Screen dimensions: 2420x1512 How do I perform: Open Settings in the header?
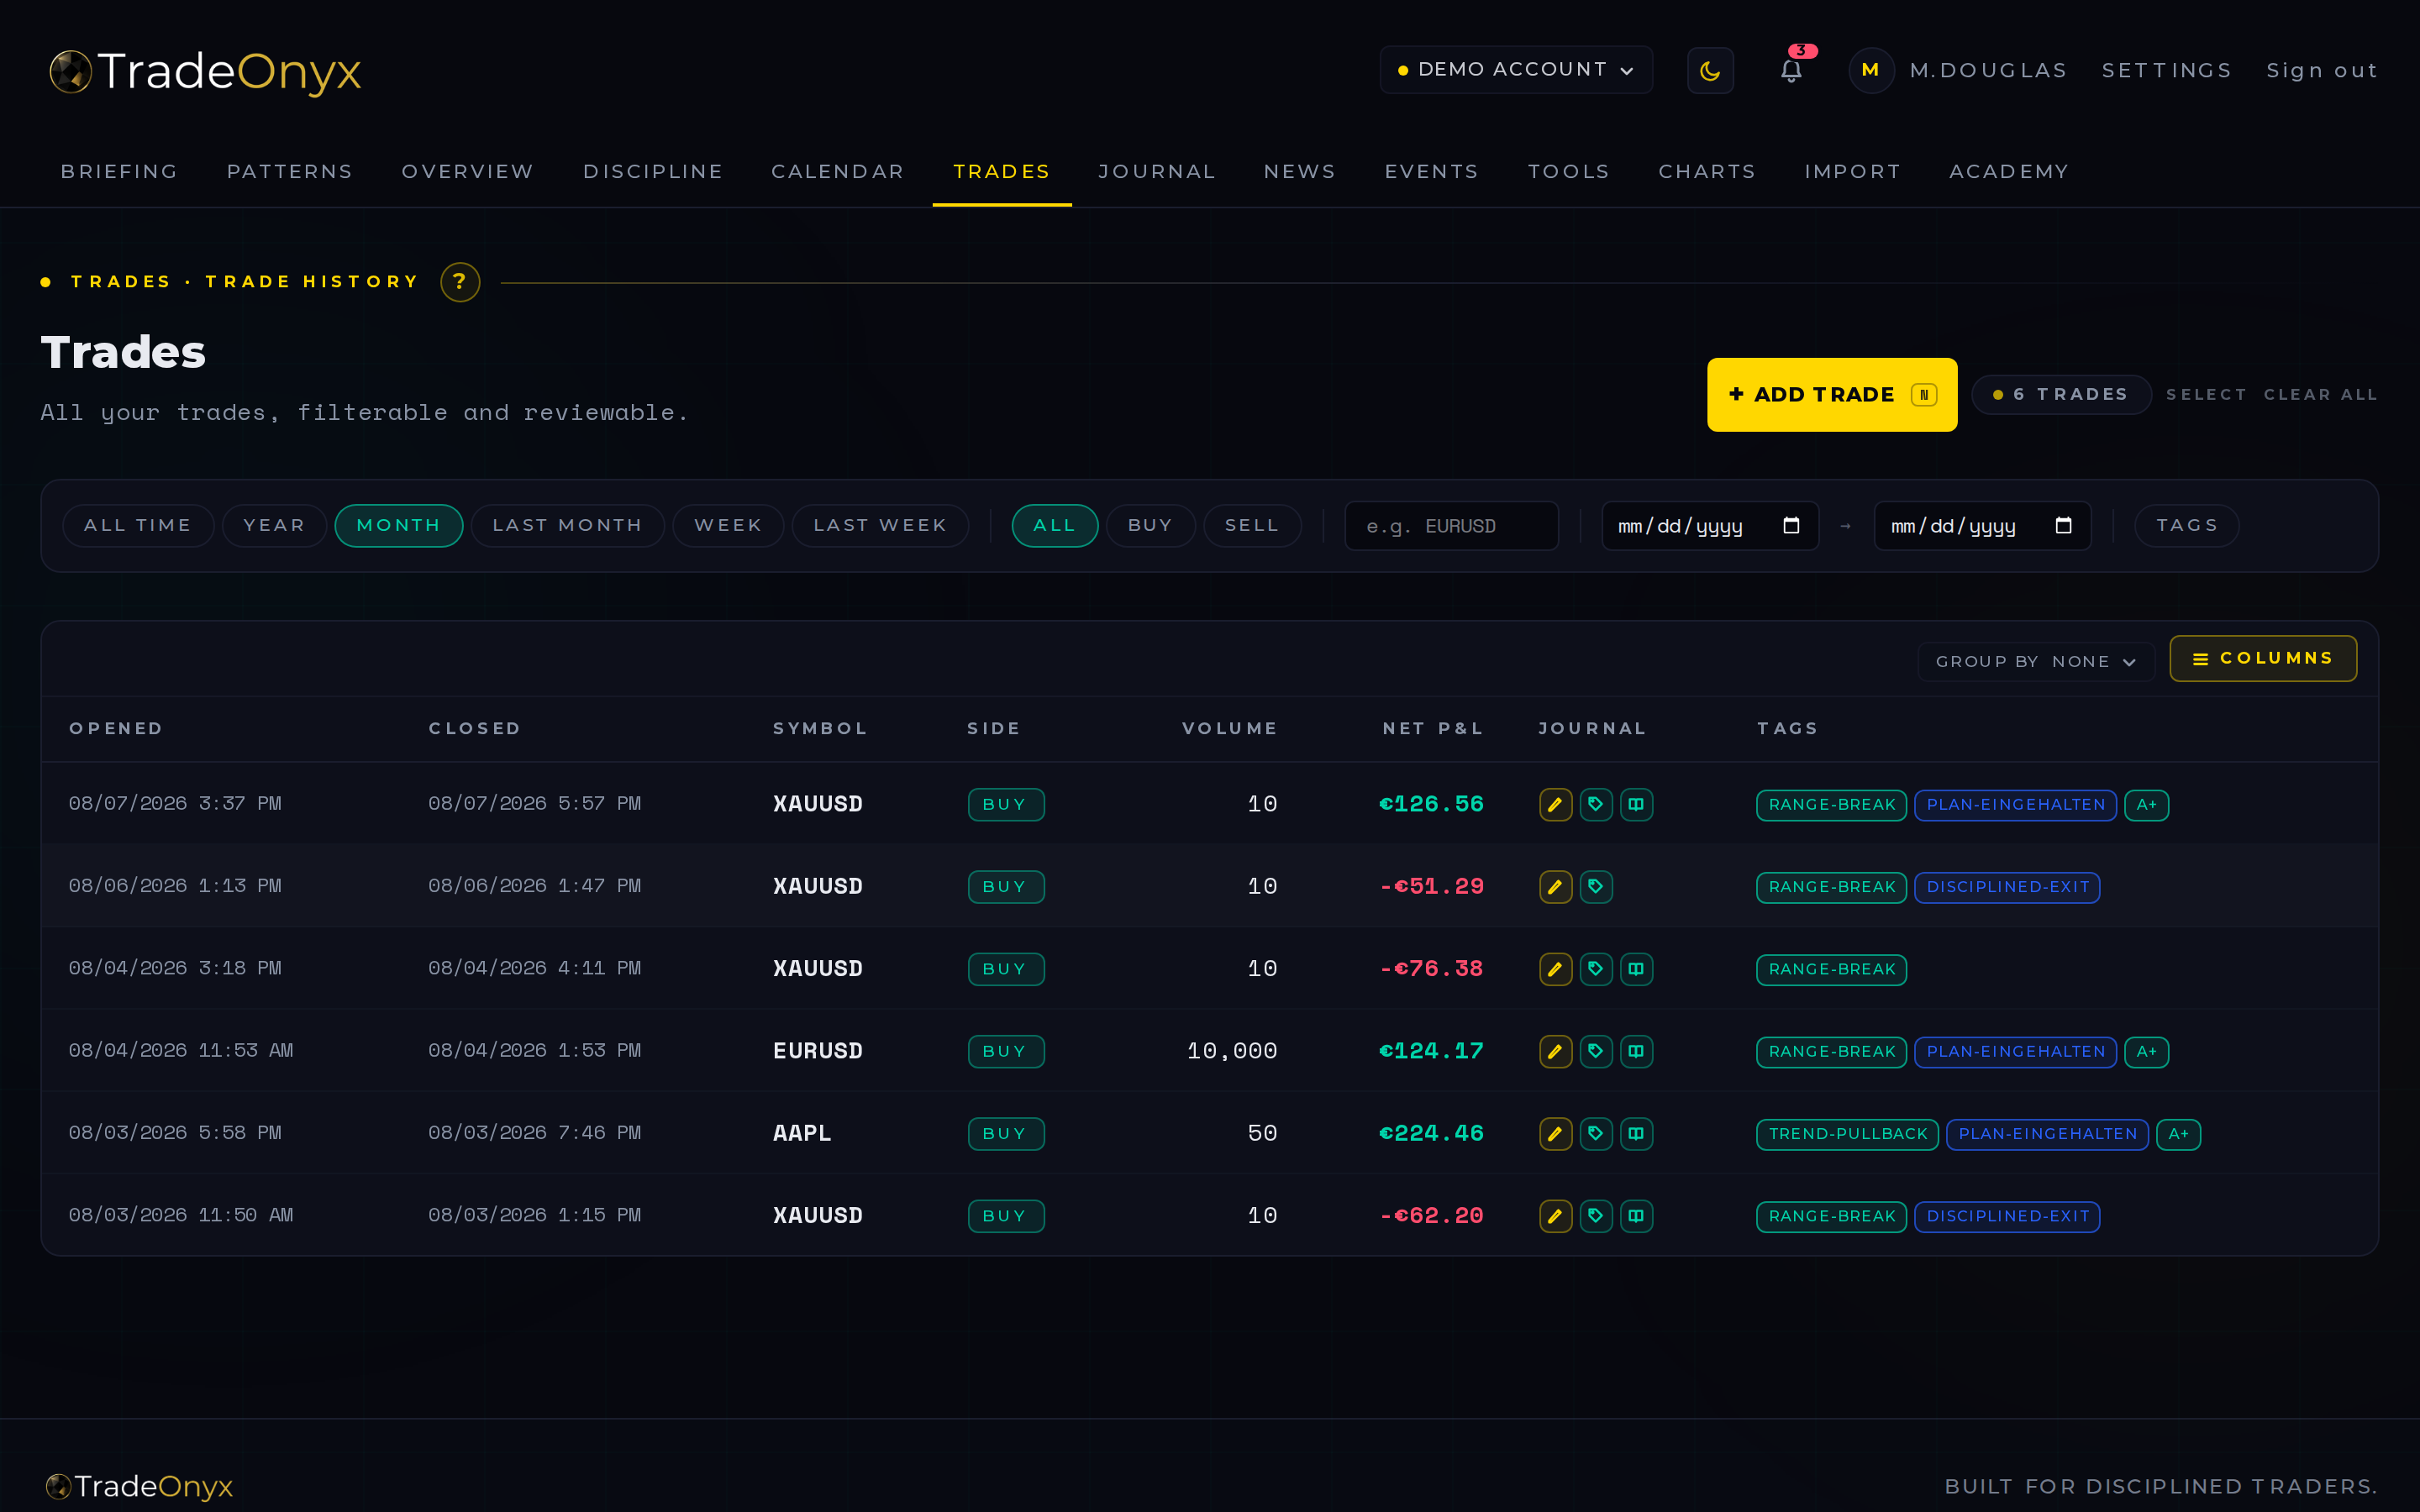2167,71
